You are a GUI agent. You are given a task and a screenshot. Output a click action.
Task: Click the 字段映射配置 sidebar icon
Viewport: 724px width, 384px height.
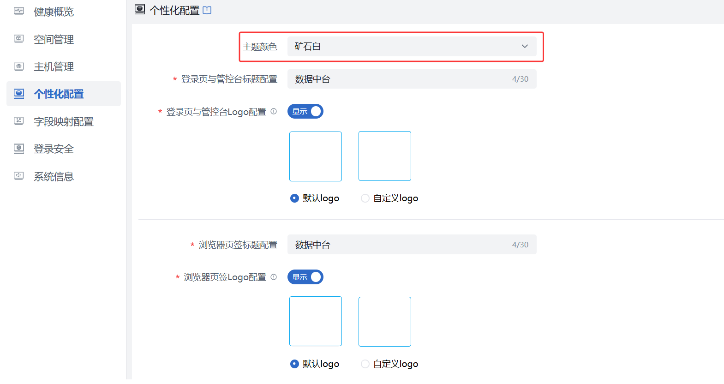pyautogui.click(x=19, y=121)
